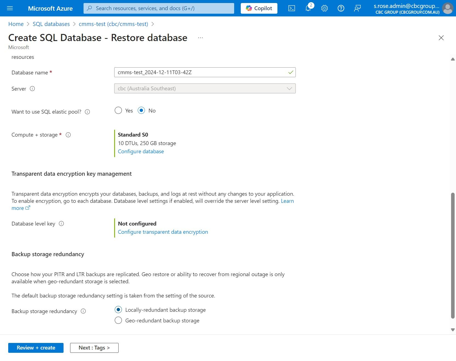Launch Cloud Shell from the top bar
This screenshot has width=456, height=361.
coord(292,8)
